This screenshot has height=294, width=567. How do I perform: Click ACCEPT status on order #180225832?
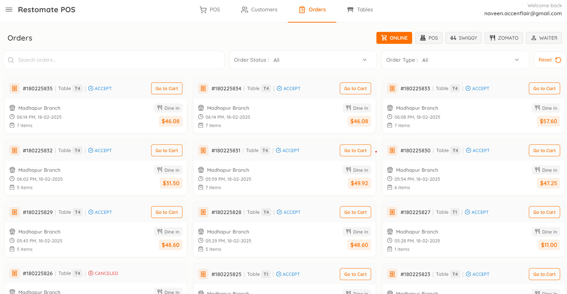[x=100, y=150]
